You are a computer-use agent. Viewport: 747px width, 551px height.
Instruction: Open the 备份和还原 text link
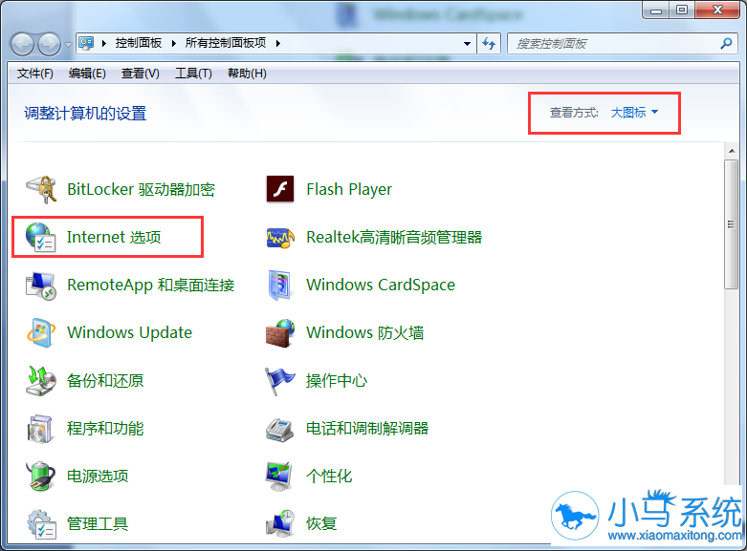[105, 381]
